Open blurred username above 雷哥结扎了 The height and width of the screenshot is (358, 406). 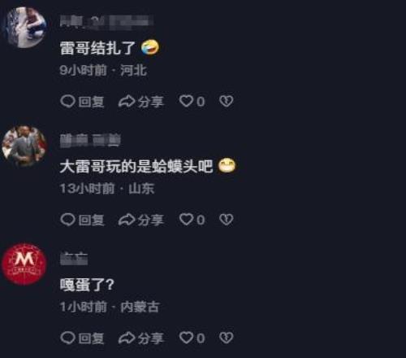[x=106, y=22]
